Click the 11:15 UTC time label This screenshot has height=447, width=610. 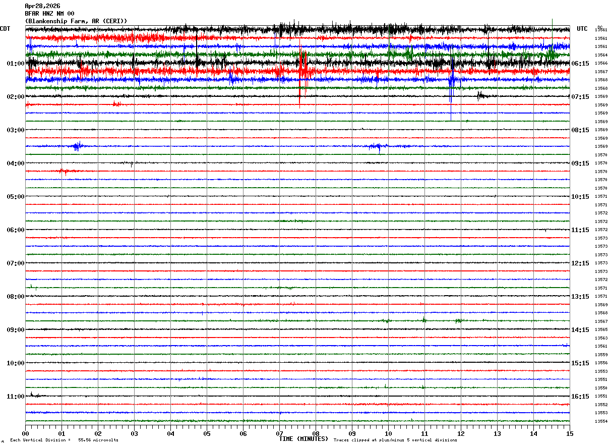(580, 230)
